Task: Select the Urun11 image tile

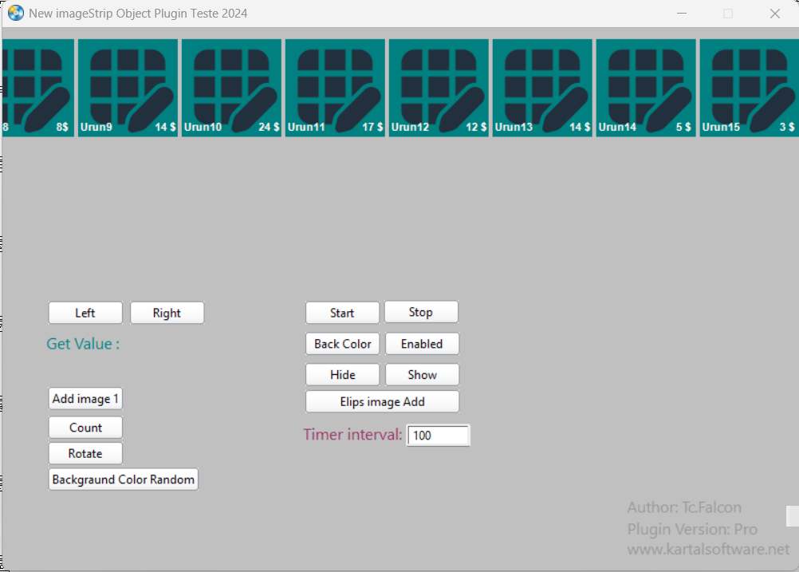Action: (335, 88)
